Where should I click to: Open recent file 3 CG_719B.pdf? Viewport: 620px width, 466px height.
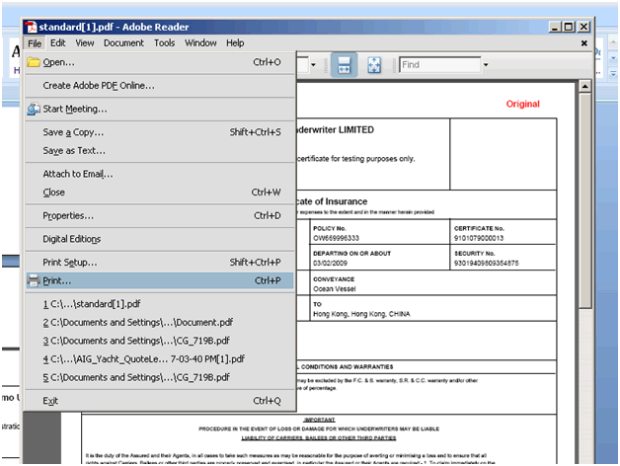tap(160, 341)
